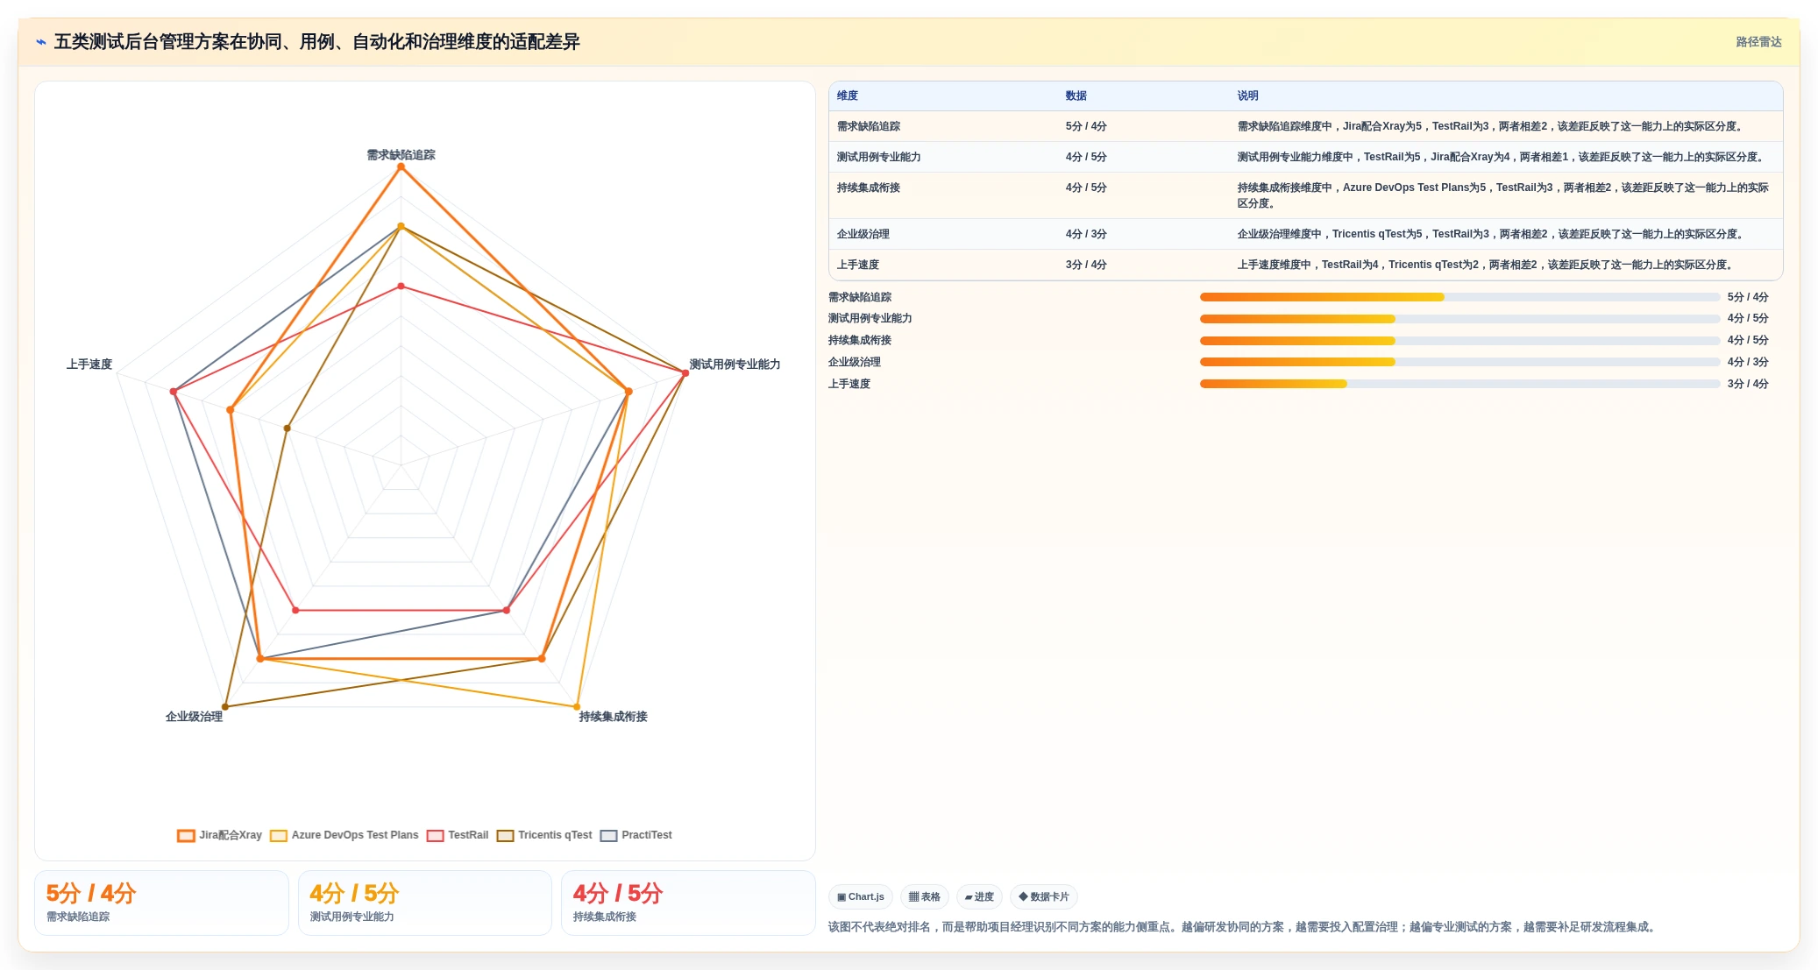Click the 数据 column header
The image size is (1818, 970).
click(x=1076, y=96)
